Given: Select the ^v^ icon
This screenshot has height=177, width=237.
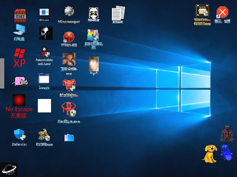Looking at the screenshot, I should pyautogui.click(x=94, y=66).
